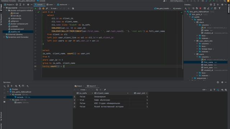This screenshot has height=129, width=230.
Task: Sort by user_cnt column header
Action: 139,93
